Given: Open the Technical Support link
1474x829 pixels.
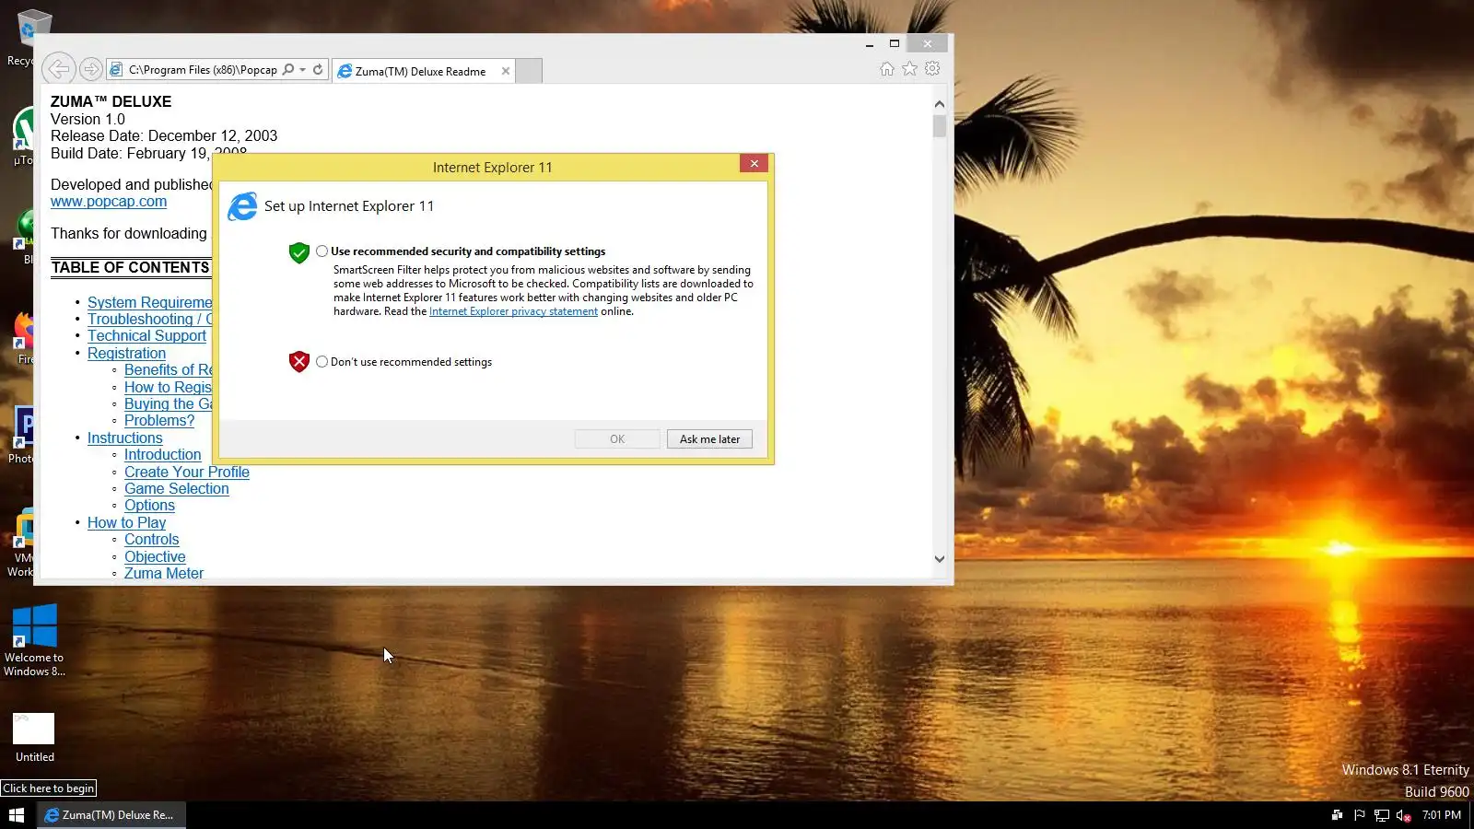Looking at the screenshot, I should coord(146,336).
